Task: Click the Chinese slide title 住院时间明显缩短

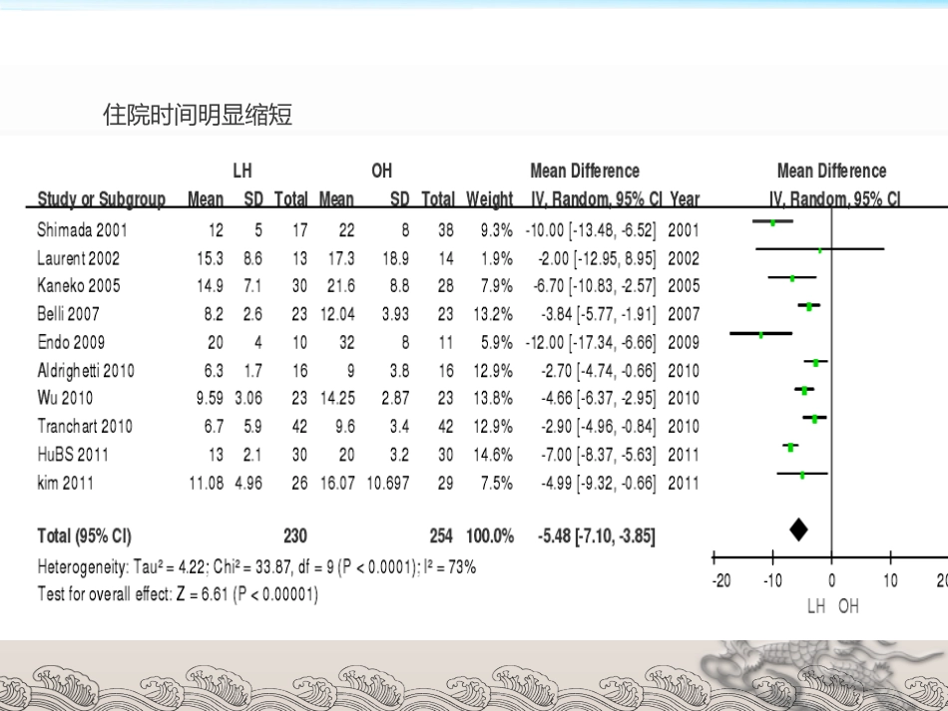Action: tap(198, 114)
